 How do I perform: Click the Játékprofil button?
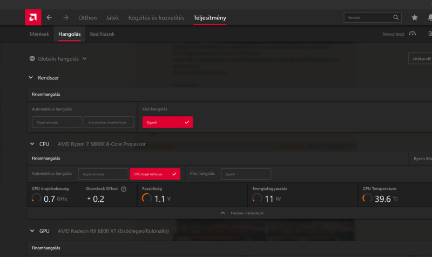tap(421, 58)
